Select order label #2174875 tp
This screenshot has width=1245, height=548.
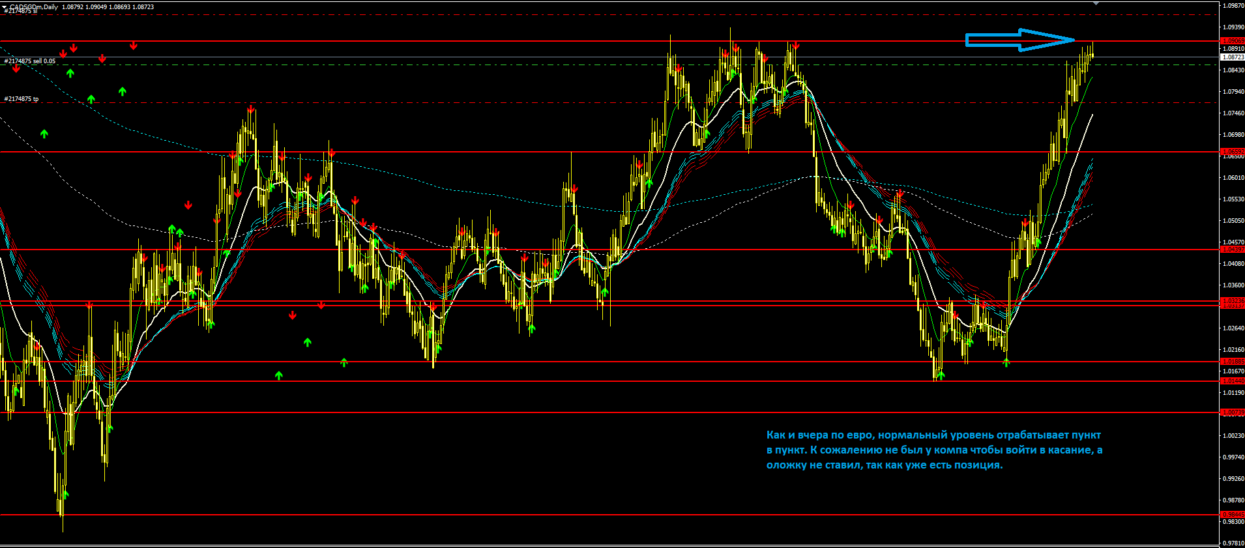tap(22, 99)
